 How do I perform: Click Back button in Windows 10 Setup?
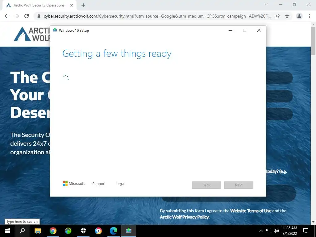[x=206, y=185]
